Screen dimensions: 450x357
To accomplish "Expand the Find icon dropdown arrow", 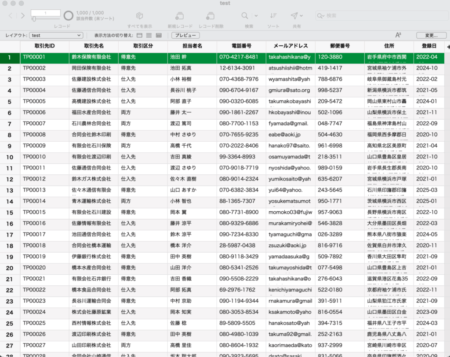I will (x=256, y=16).
